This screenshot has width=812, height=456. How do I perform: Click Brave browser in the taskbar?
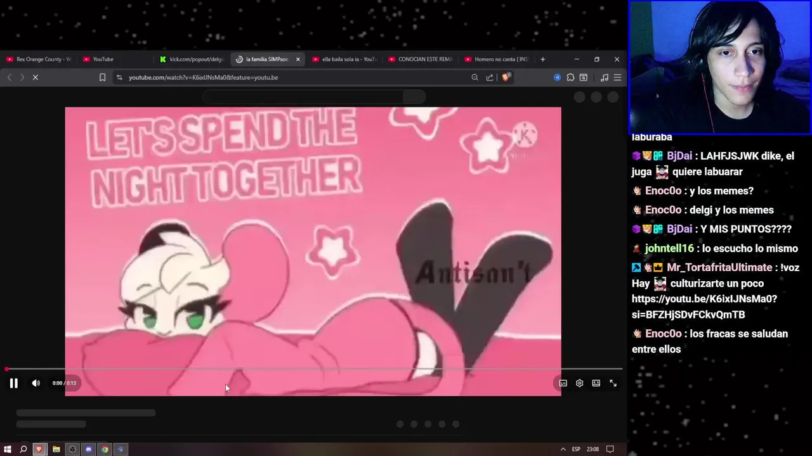39,449
